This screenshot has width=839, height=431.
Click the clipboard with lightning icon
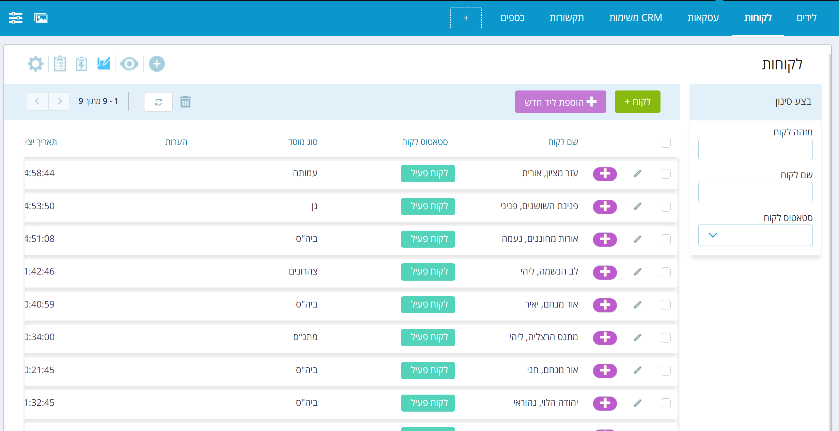(x=81, y=64)
